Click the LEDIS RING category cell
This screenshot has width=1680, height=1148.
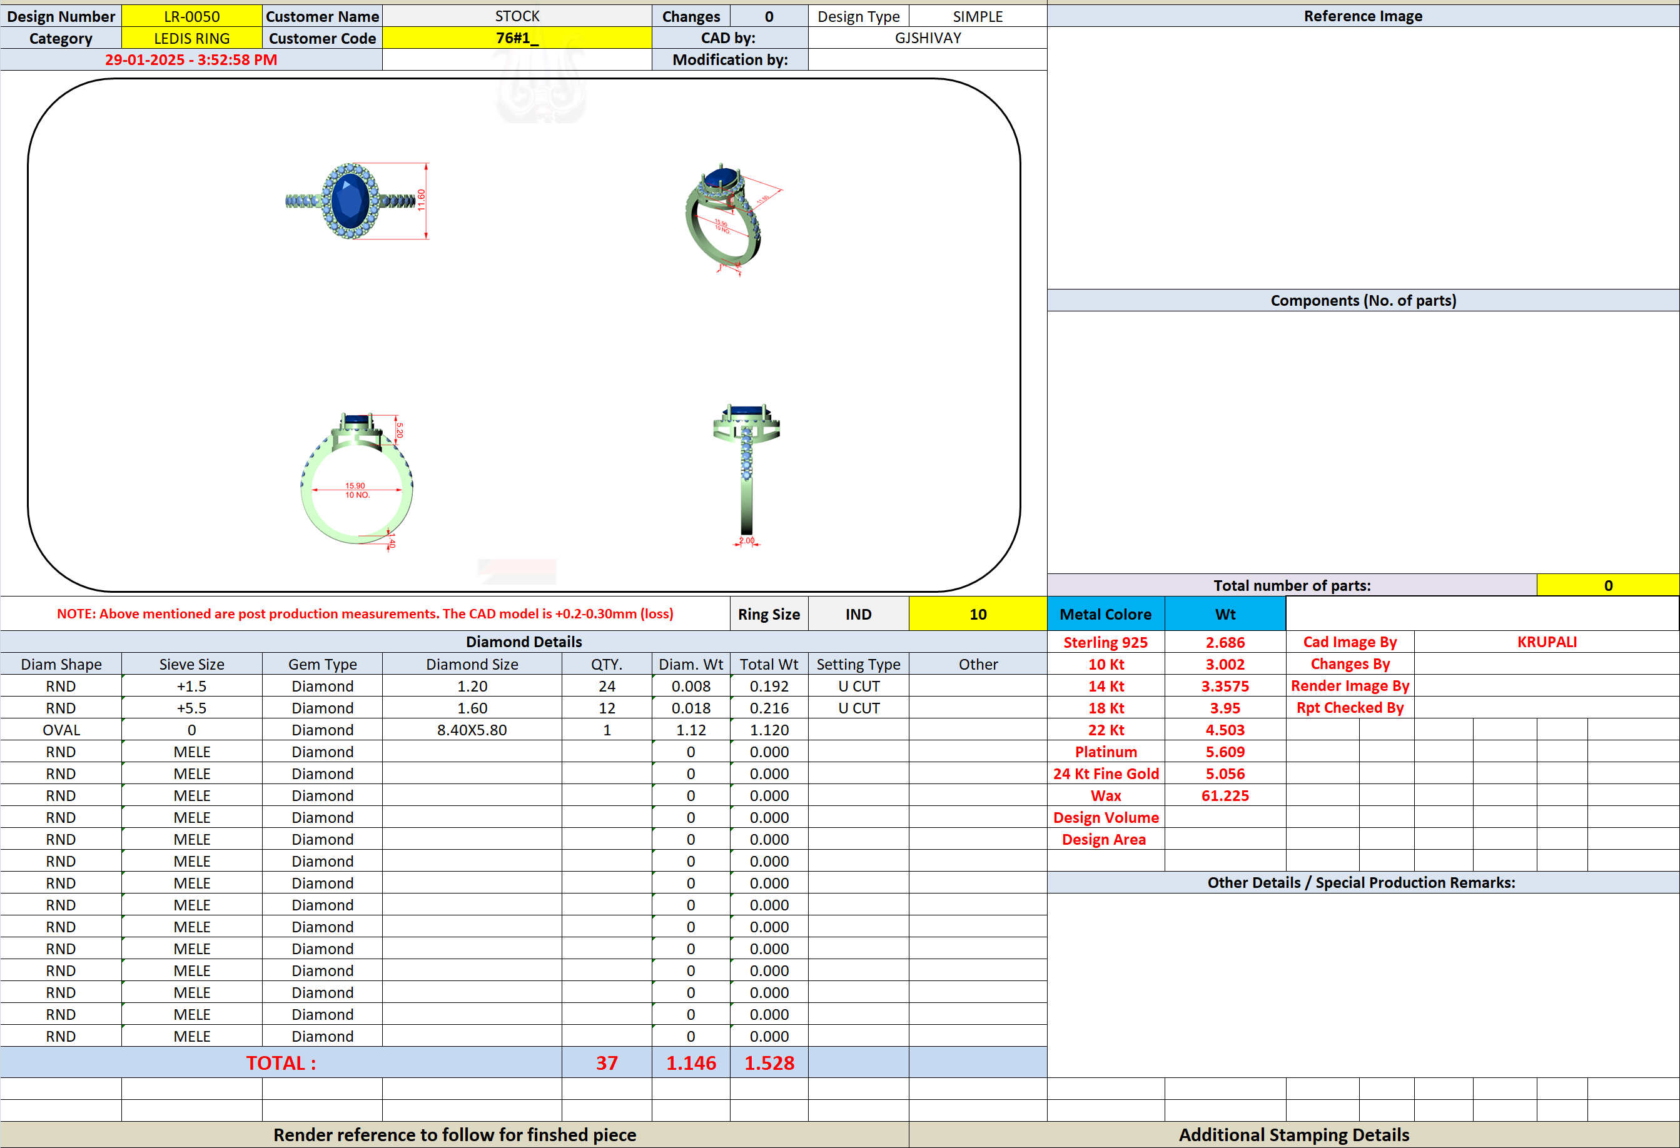tap(191, 38)
